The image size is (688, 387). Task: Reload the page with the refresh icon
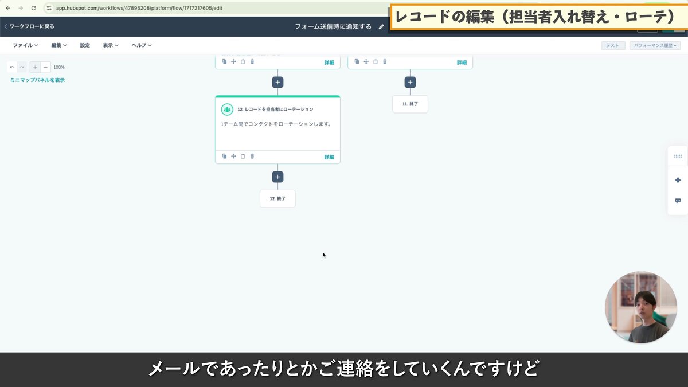pos(34,9)
